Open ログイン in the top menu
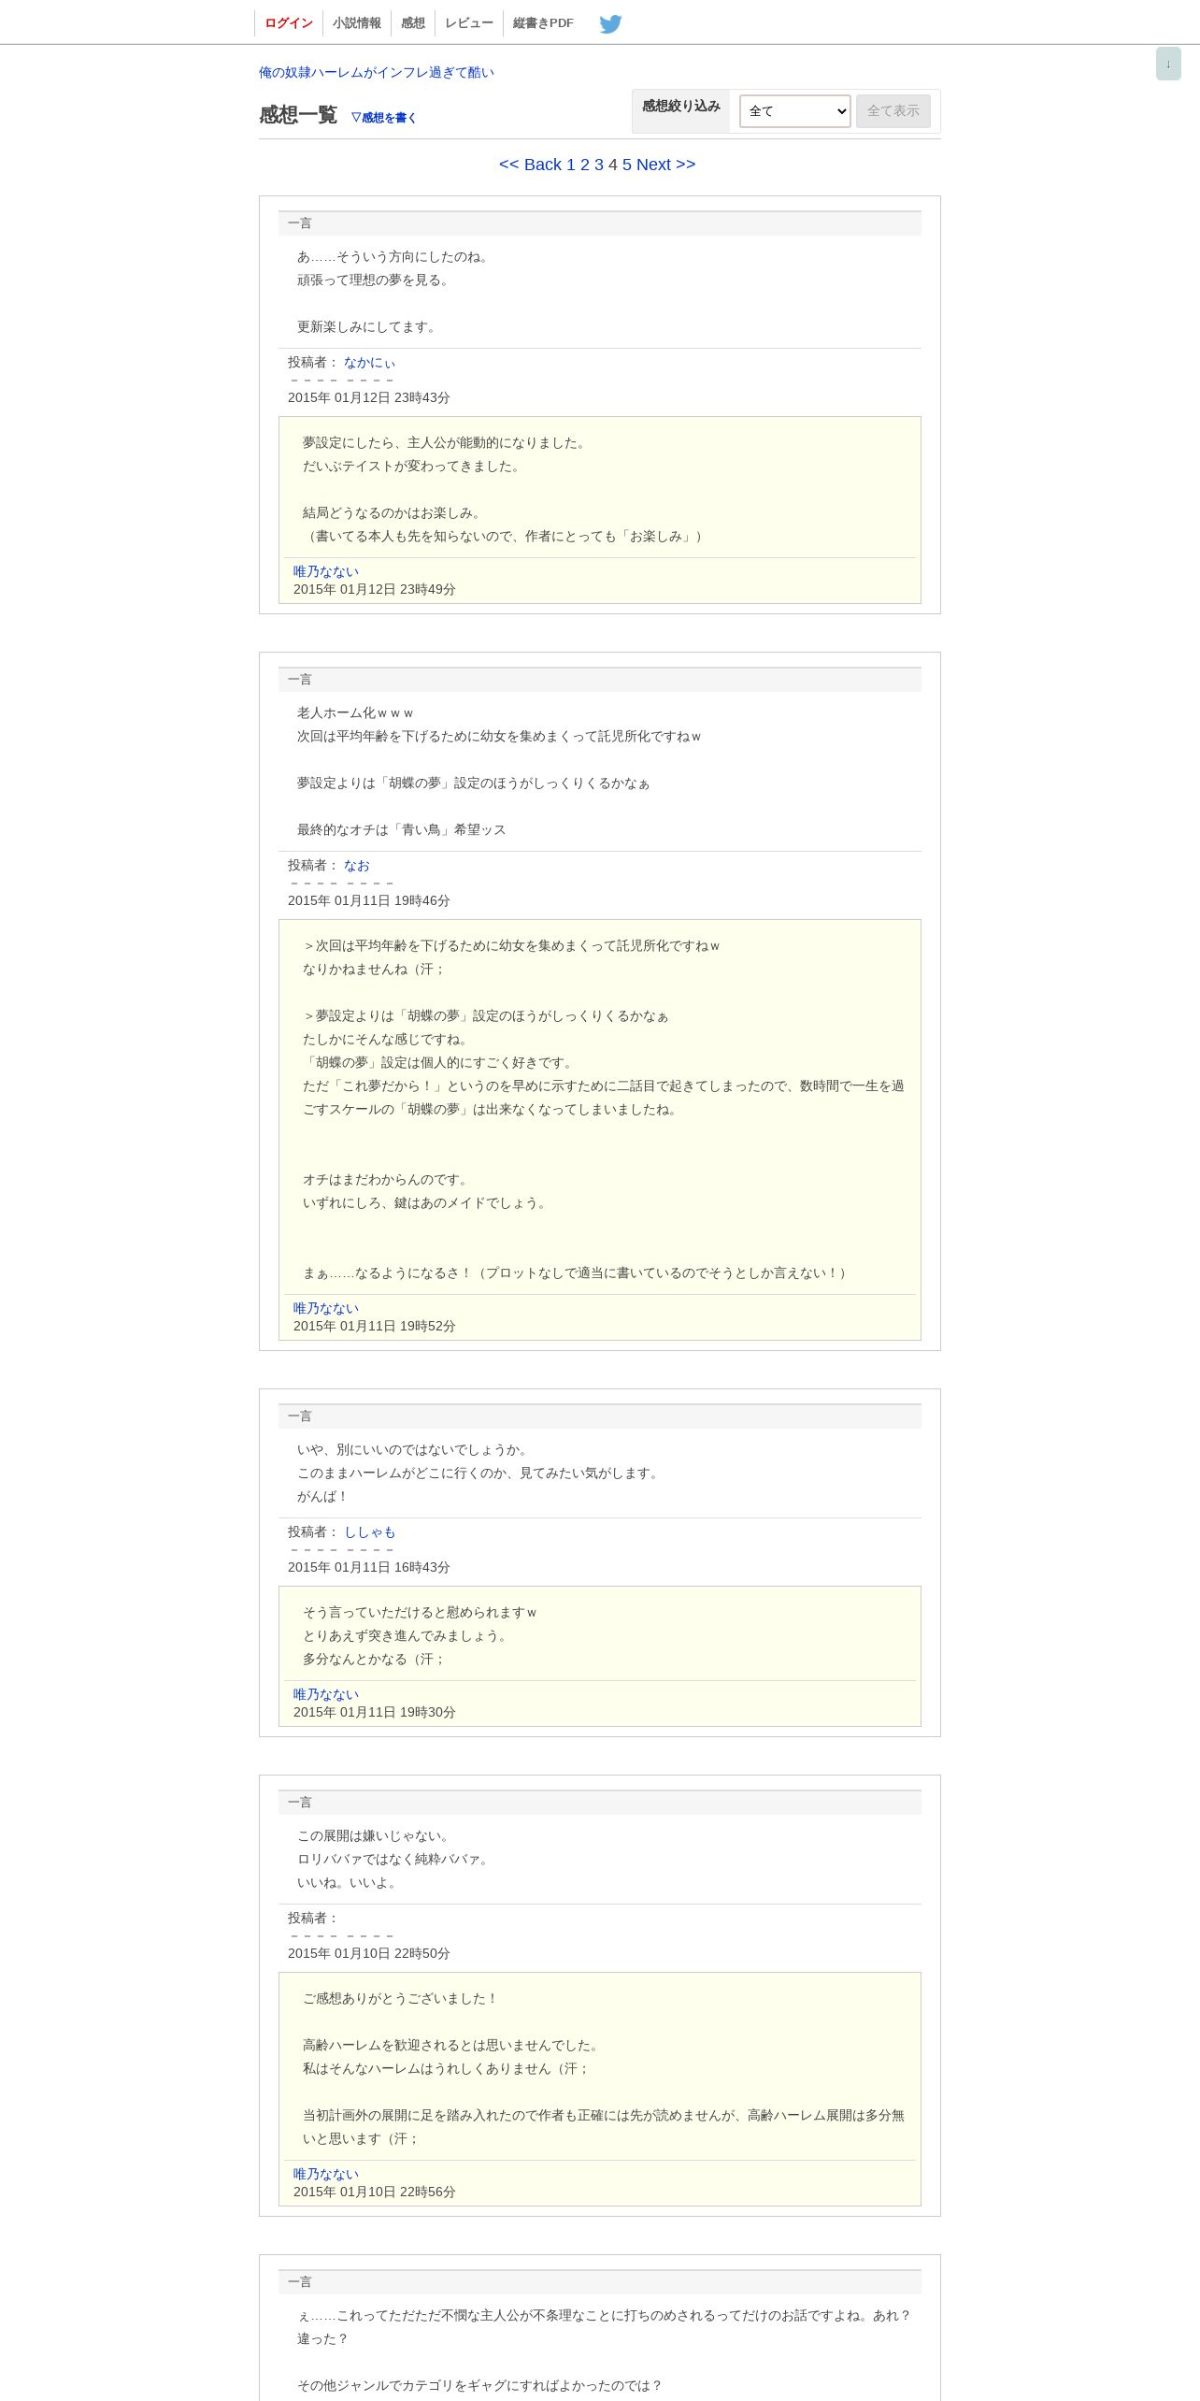 point(289,23)
